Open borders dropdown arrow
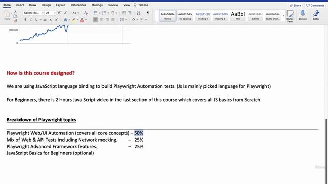 pos(146,20)
